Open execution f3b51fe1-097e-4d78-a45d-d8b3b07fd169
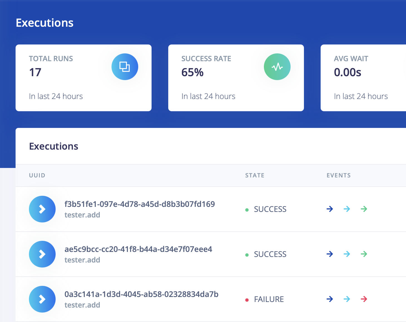The width and height of the screenshot is (406, 322). [140, 204]
